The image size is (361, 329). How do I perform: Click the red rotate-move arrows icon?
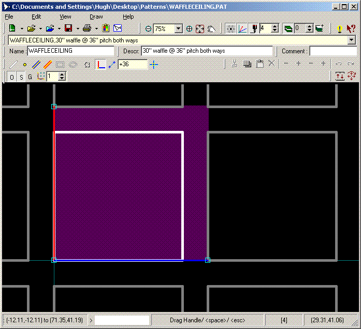352,76
